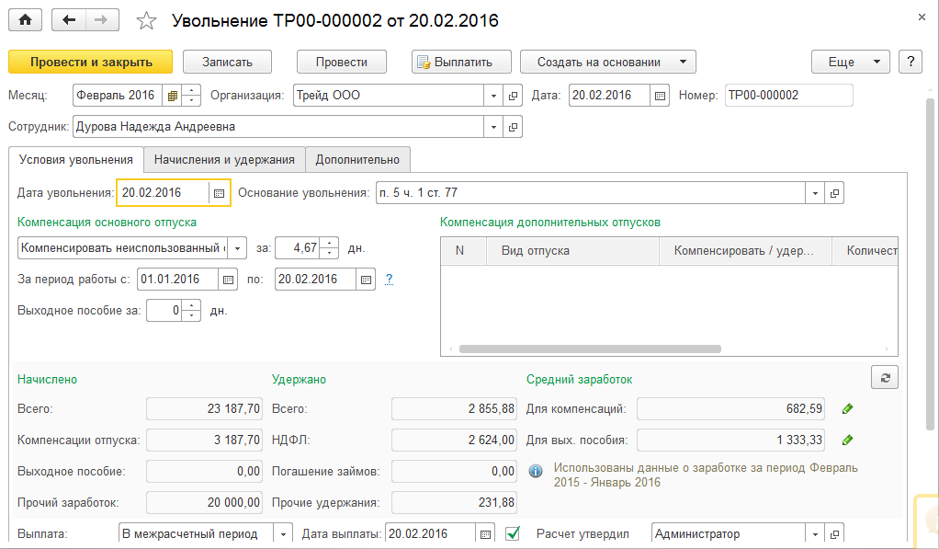Image resolution: width=939 pixels, height=549 pixels.
Task: Open calendar for period start 01.01.2016
Action: pyautogui.click(x=228, y=280)
